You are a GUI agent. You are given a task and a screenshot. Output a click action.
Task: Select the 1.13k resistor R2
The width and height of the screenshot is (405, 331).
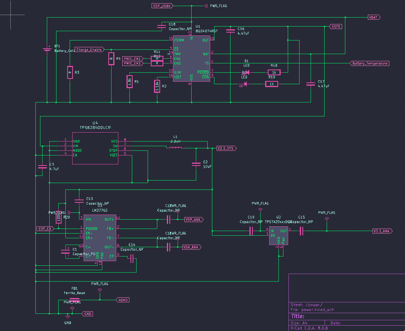[157, 86]
